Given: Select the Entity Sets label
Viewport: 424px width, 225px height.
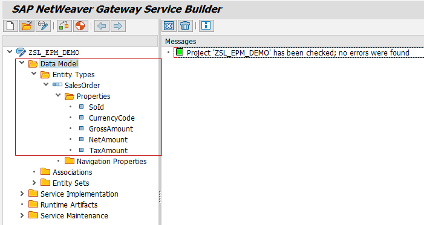Looking at the screenshot, I should (71, 183).
